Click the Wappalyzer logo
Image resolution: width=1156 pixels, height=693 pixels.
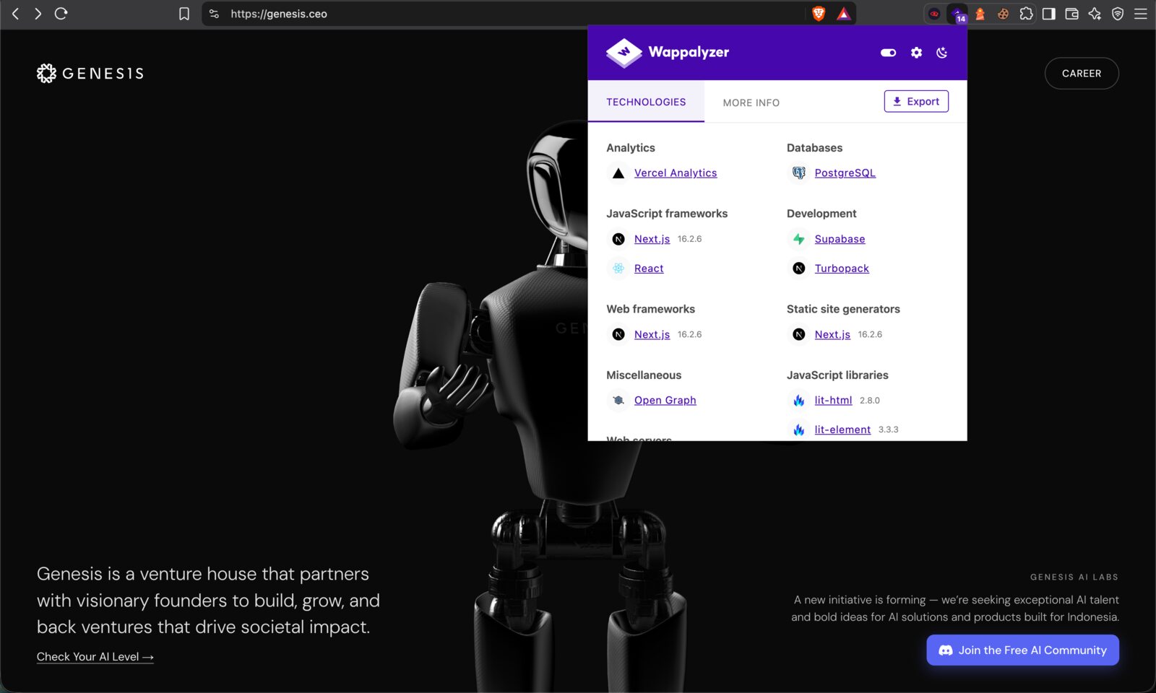pyautogui.click(x=668, y=53)
